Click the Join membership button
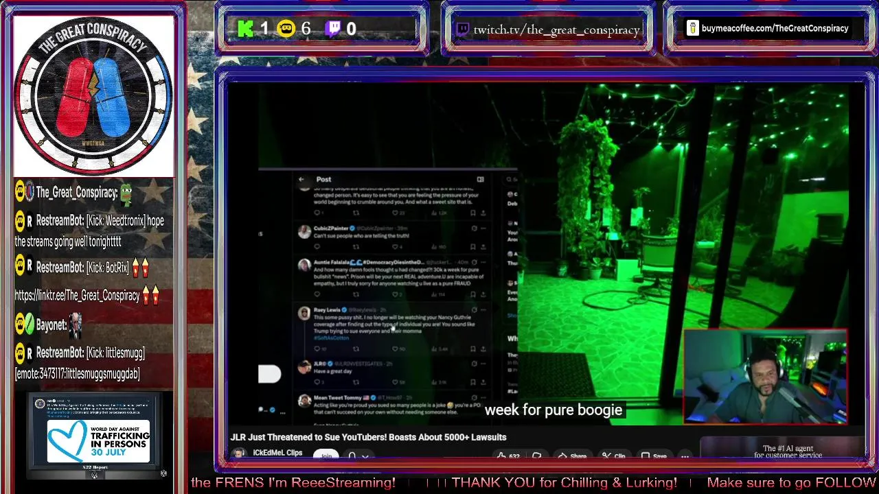 [x=326, y=456]
